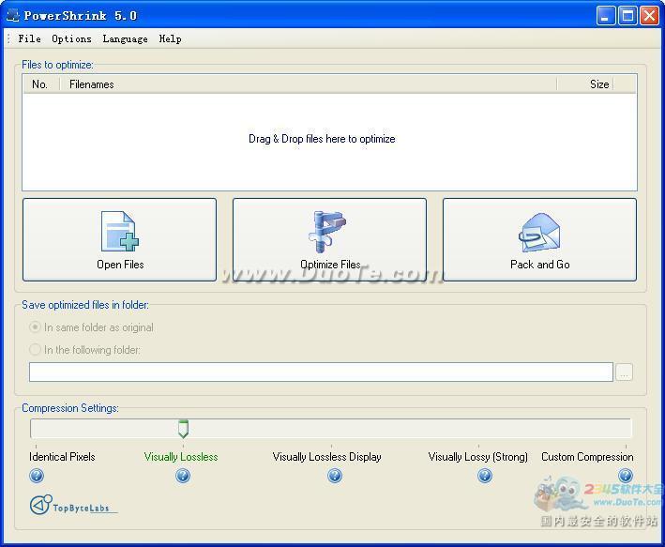Sort by the Filenames column header
Viewport: 665px width, 547px height.
(308, 84)
